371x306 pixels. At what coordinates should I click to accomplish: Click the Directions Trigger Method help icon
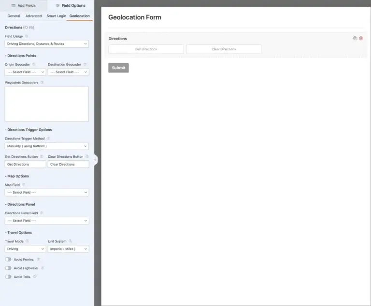(48, 139)
